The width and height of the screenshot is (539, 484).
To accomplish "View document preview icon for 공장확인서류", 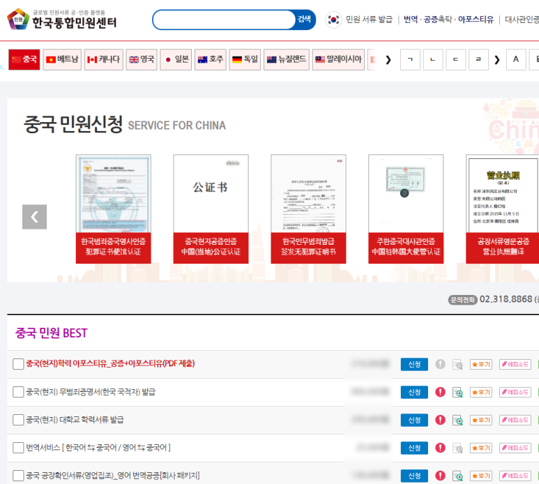I will click(x=457, y=476).
